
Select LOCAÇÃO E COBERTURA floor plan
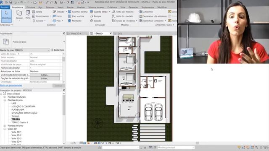coord(24,107)
